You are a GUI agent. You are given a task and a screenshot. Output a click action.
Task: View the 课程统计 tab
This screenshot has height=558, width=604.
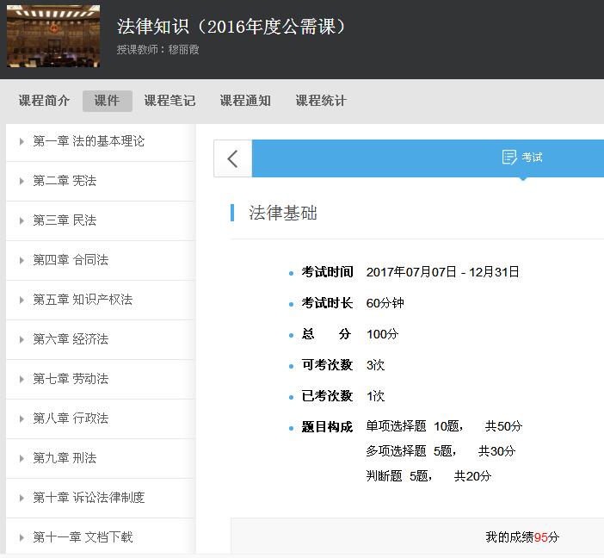point(321,101)
